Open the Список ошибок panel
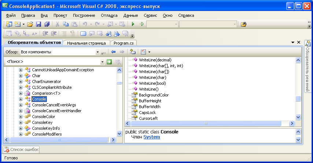 point(21,149)
